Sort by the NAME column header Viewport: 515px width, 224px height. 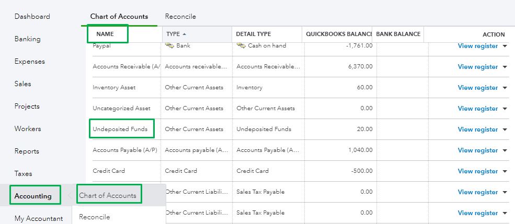(x=105, y=34)
